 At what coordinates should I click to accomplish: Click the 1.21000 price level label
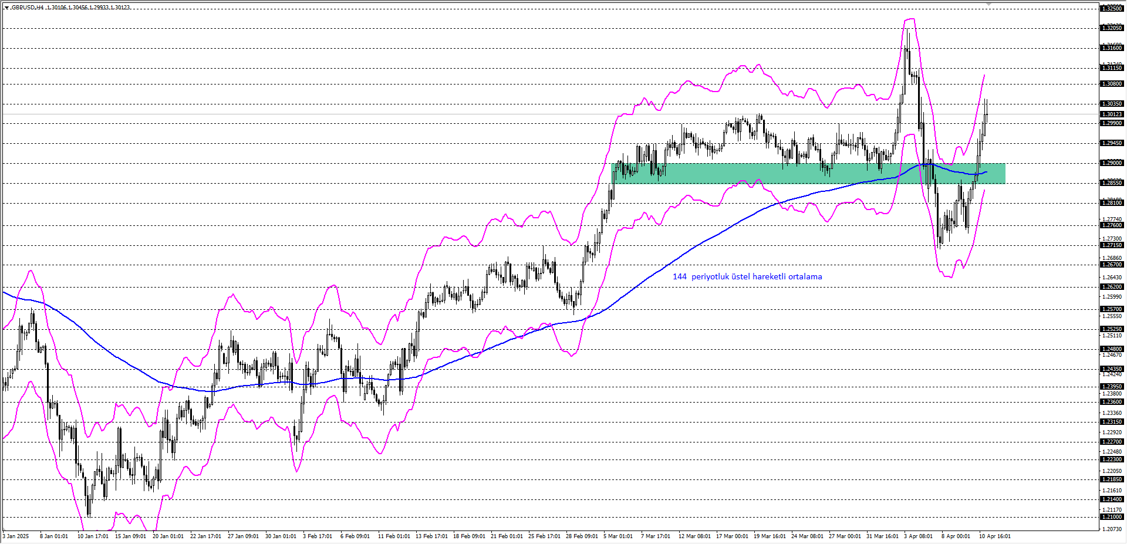(1112, 517)
